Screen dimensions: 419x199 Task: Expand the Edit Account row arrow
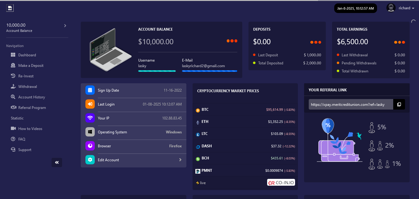[x=180, y=160]
